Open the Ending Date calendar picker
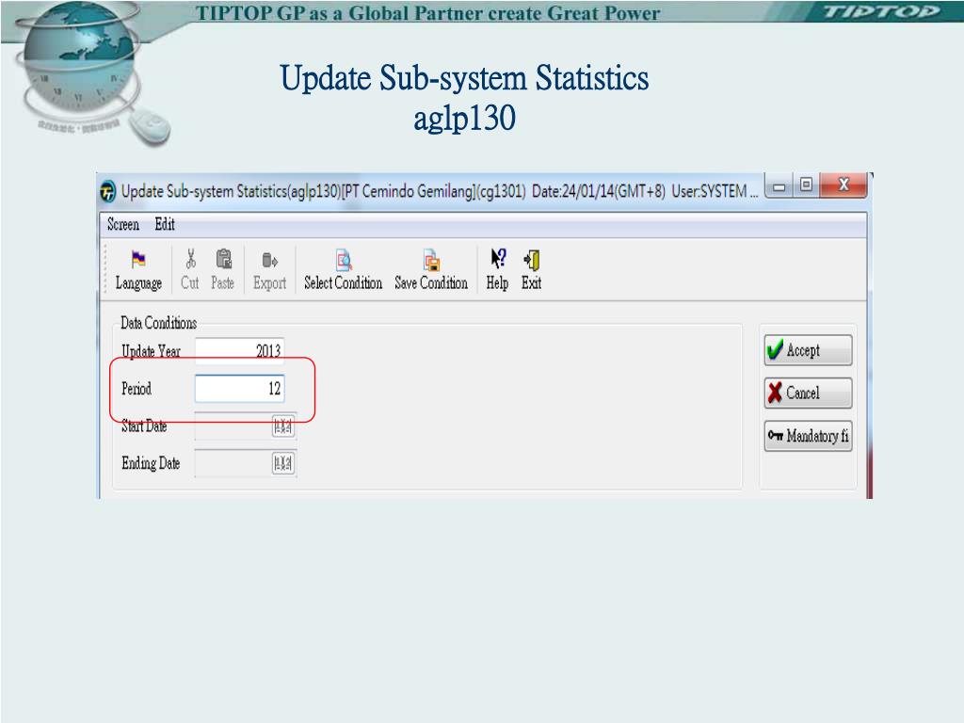The height and width of the screenshot is (723, 964). click(x=282, y=463)
